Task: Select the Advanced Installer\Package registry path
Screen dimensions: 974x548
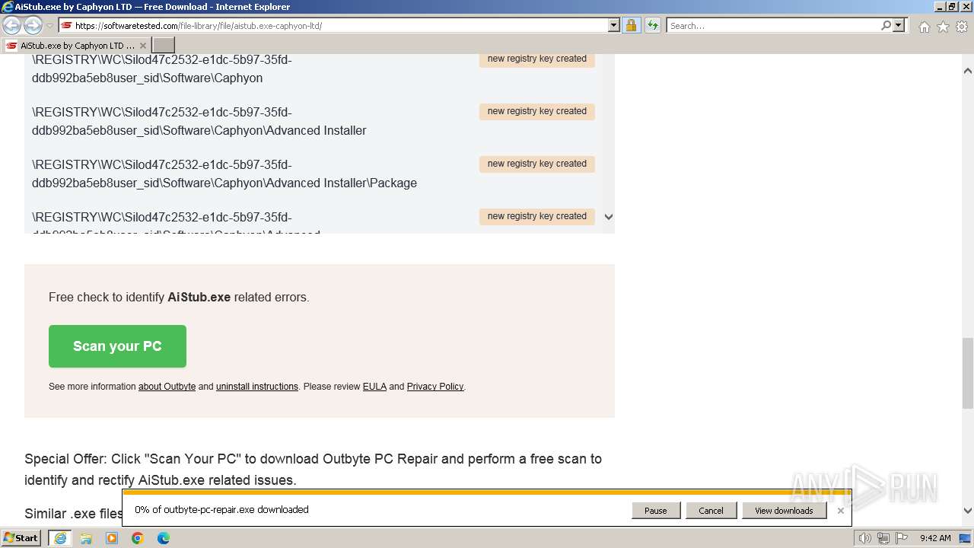Action: pos(224,174)
